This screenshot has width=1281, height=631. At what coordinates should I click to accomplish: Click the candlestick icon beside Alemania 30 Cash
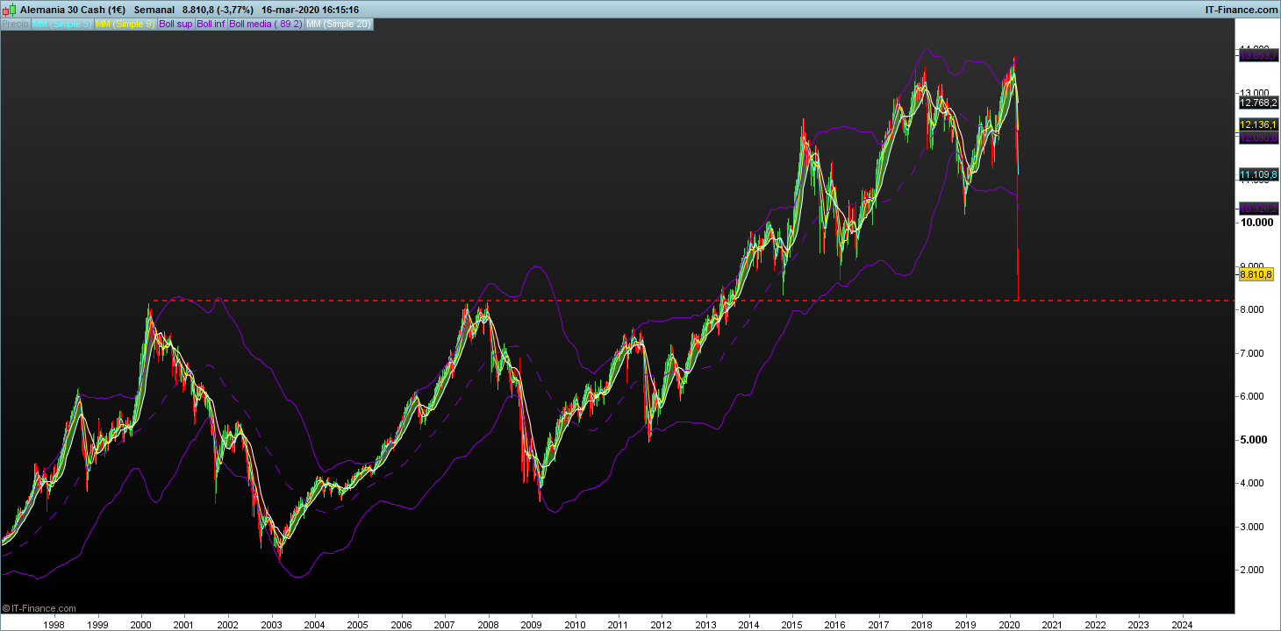point(10,10)
